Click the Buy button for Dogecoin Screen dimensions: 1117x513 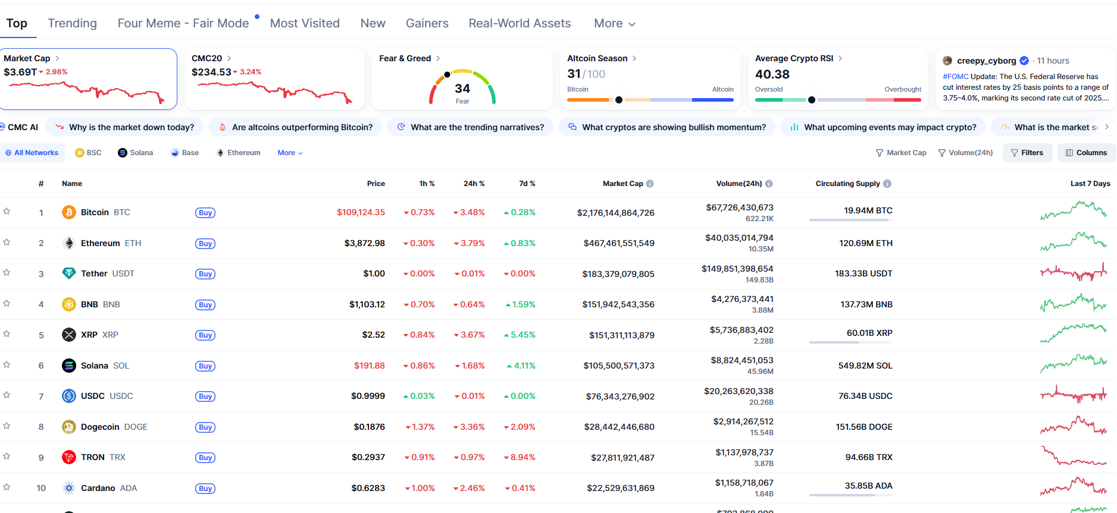[x=205, y=427]
